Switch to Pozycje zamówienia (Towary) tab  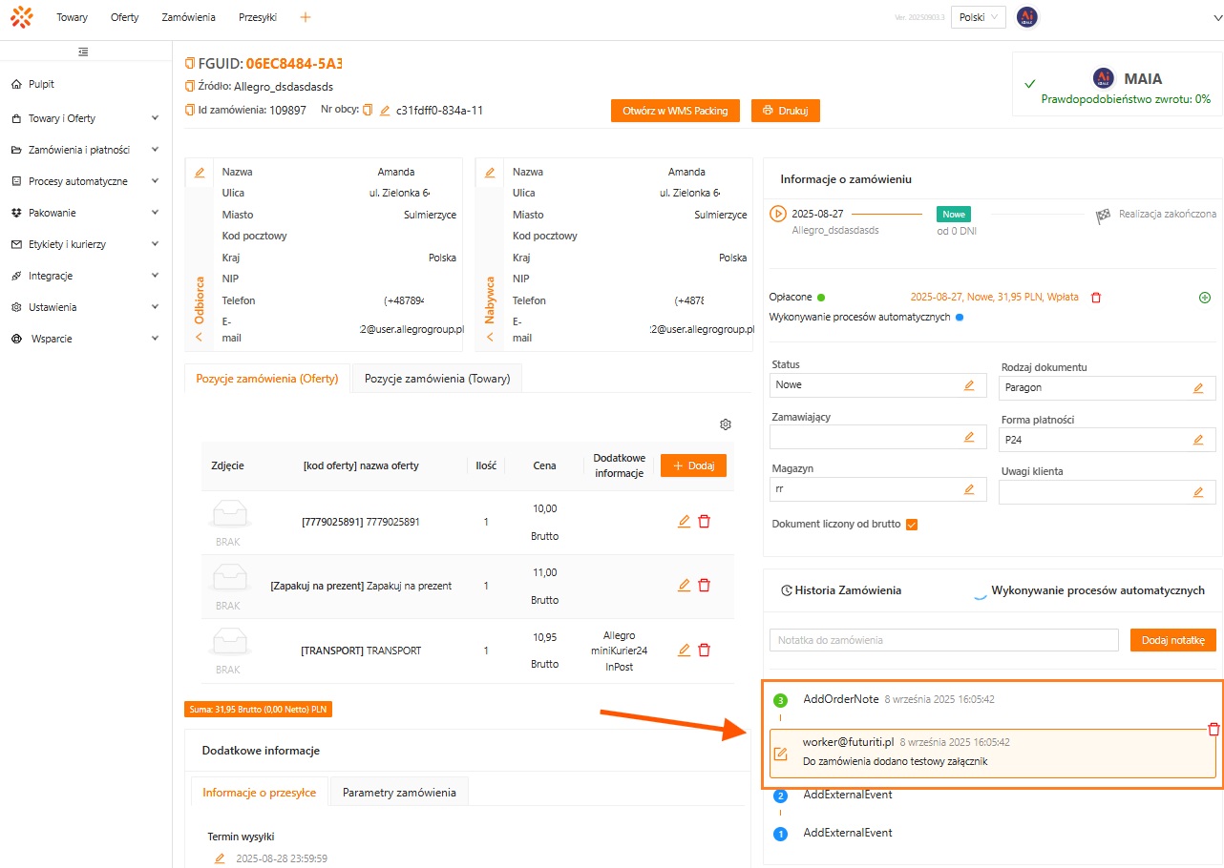tap(437, 379)
